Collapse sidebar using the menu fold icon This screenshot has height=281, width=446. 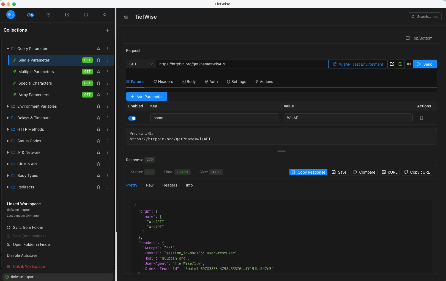coord(126,17)
